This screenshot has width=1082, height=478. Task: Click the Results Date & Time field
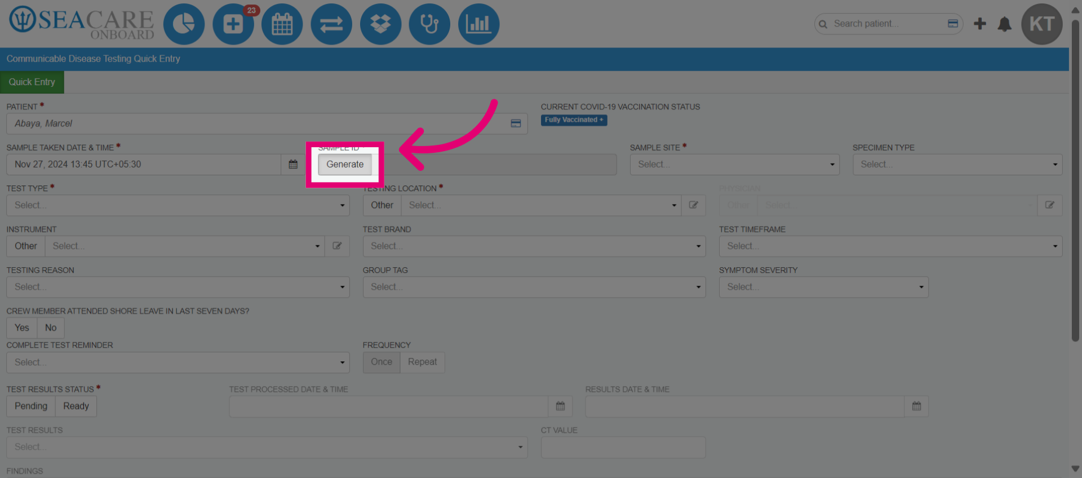pyautogui.click(x=745, y=406)
